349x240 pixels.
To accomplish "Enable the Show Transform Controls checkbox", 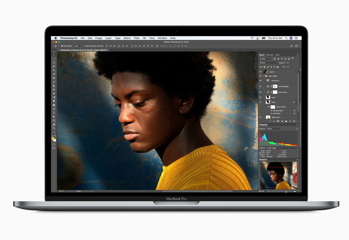I will (84, 46).
